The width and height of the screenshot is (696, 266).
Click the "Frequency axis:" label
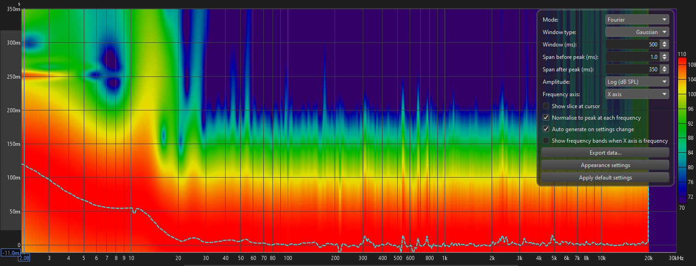(x=563, y=94)
